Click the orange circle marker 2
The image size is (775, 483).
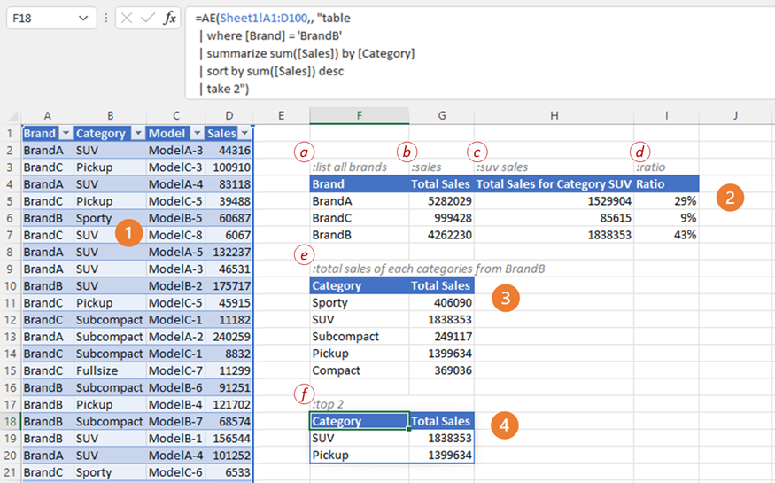[x=729, y=198]
